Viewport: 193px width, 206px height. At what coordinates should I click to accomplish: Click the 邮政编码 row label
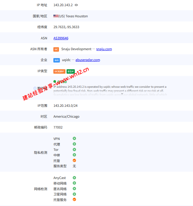coord(40,127)
